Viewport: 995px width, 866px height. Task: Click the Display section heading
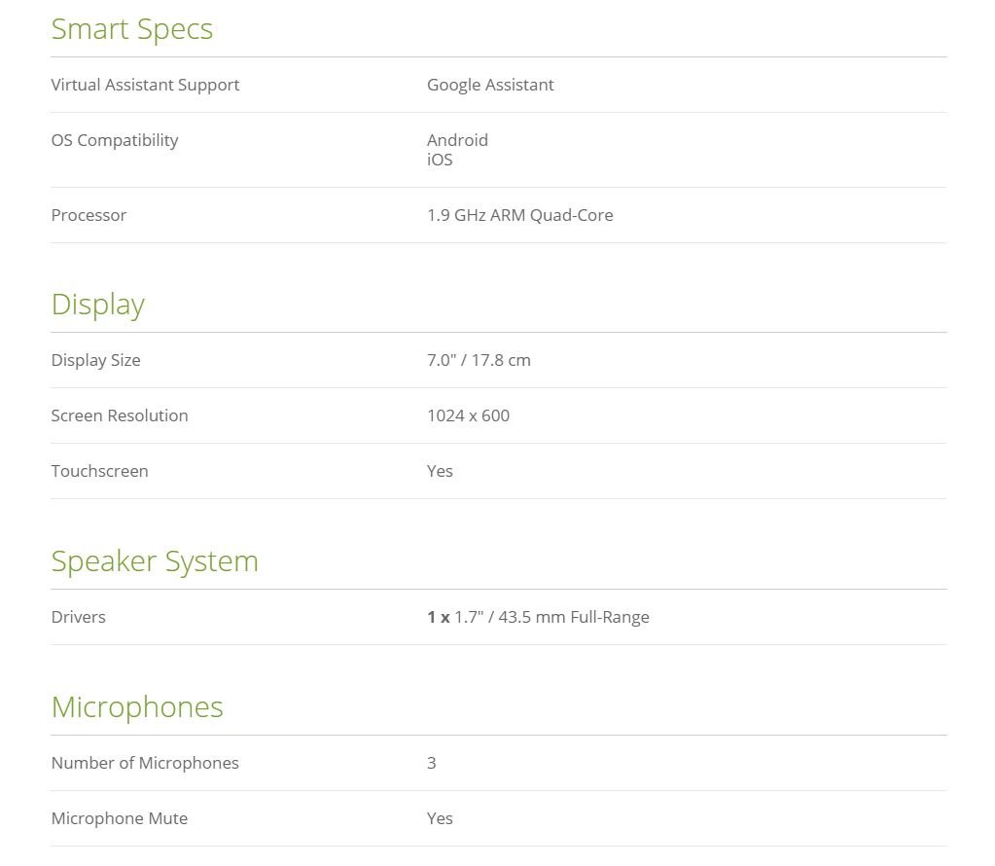pyautogui.click(x=97, y=305)
